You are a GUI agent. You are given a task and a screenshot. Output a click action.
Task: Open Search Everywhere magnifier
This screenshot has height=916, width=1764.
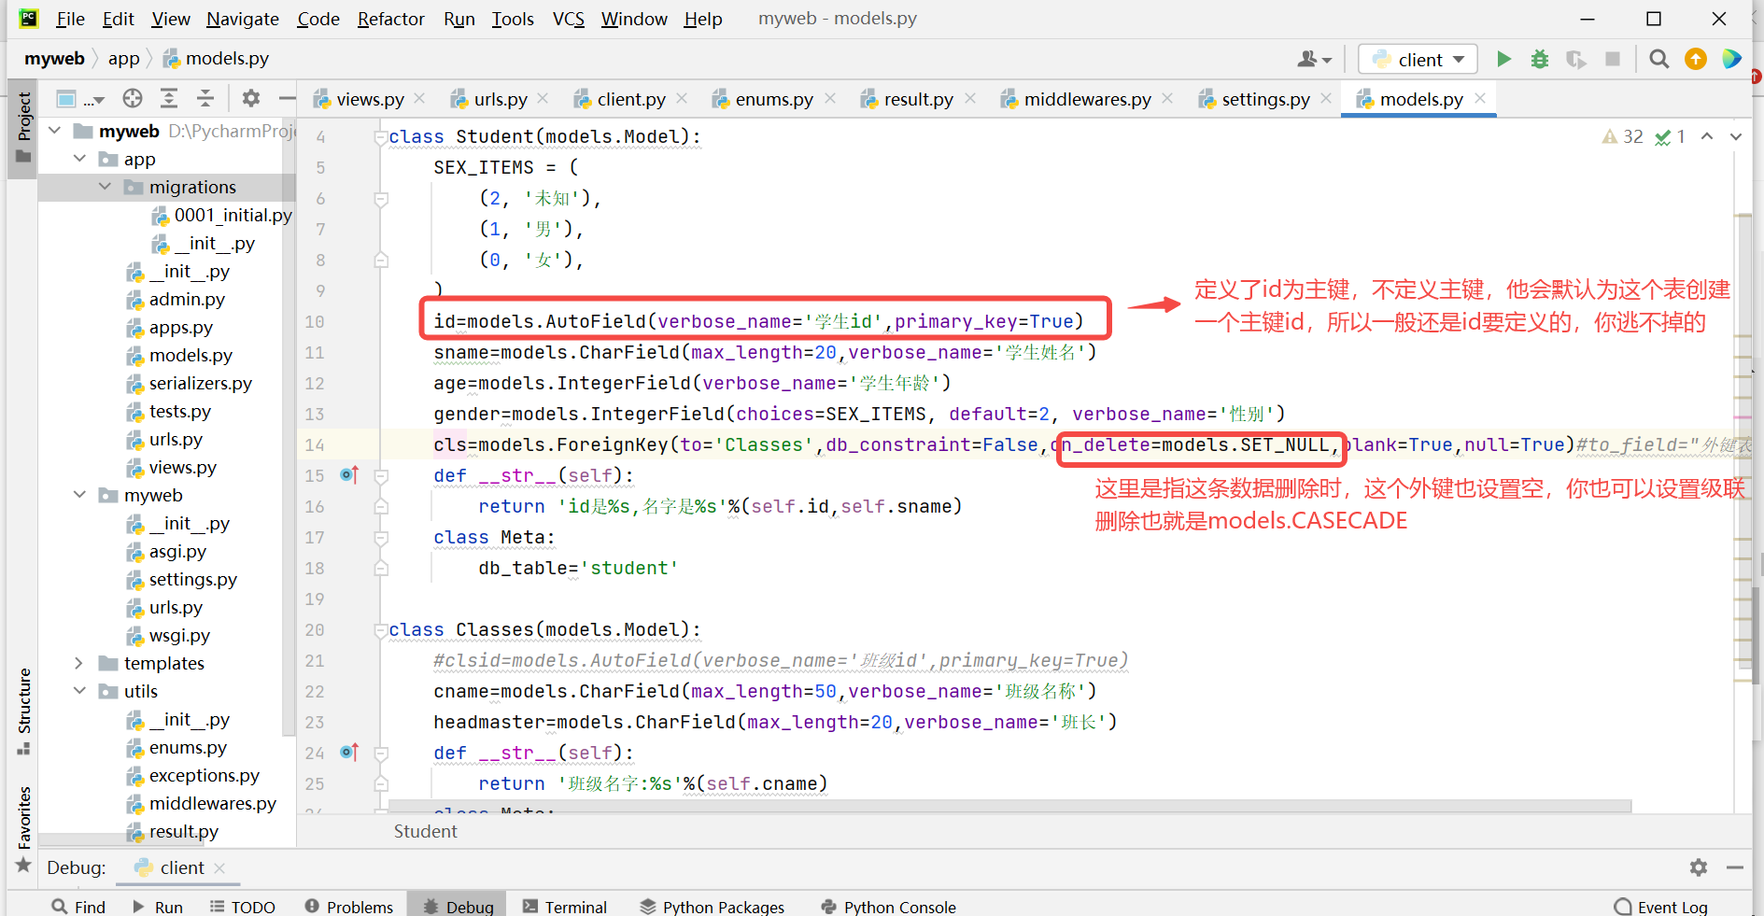(1658, 59)
